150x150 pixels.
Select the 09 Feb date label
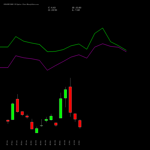click(x=60, y=143)
